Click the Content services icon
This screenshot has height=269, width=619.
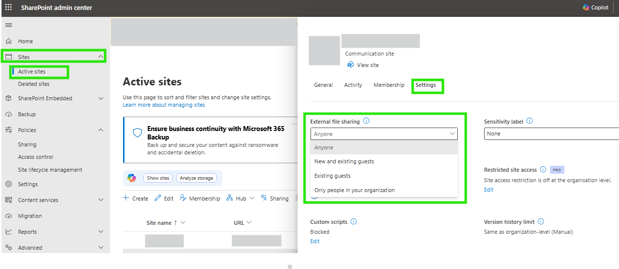8,200
